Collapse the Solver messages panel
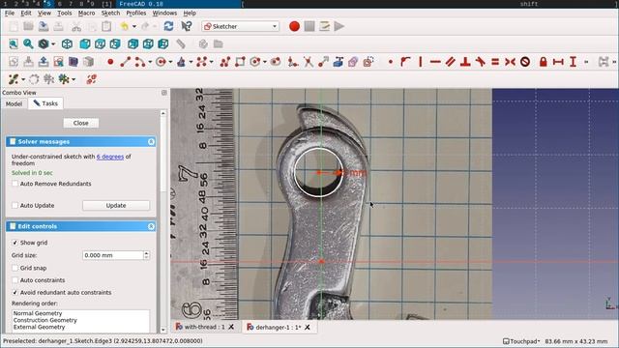Viewport: 619px width, 348px height. click(x=151, y=142)
